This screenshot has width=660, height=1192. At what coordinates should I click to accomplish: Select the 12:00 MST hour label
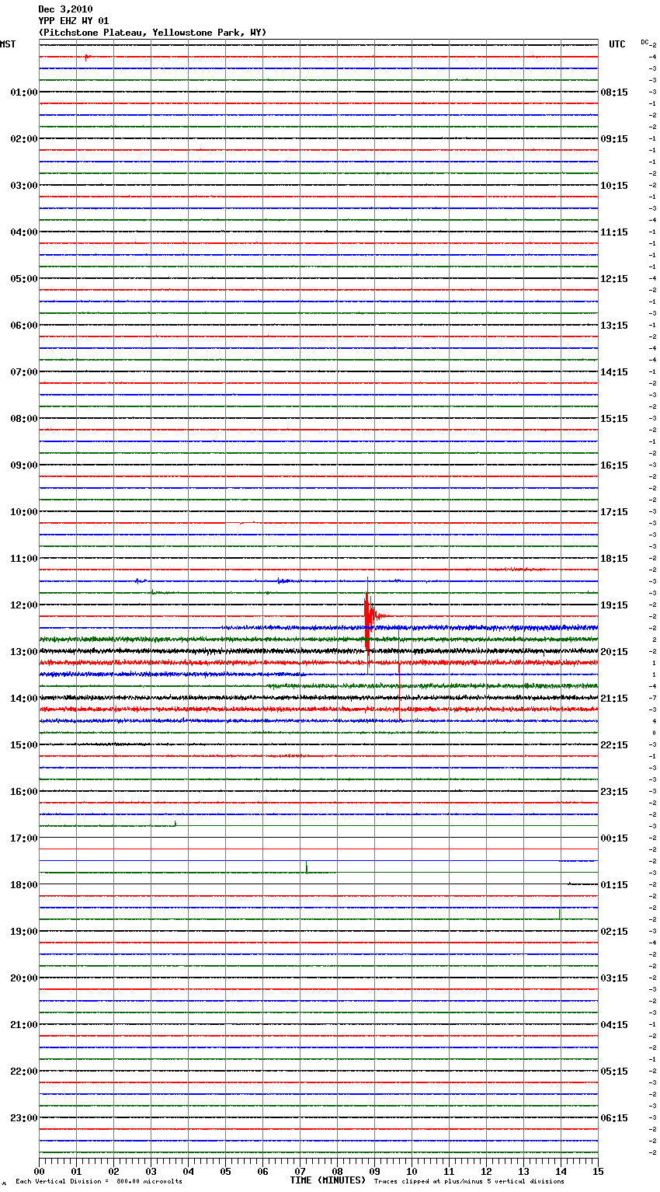point(24,605)
